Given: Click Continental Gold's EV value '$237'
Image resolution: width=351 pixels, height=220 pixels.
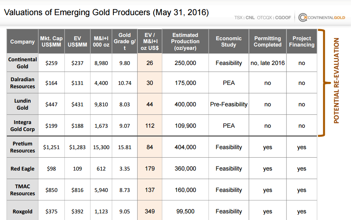Looking at the screenshot, I should [x=77, y=63].
